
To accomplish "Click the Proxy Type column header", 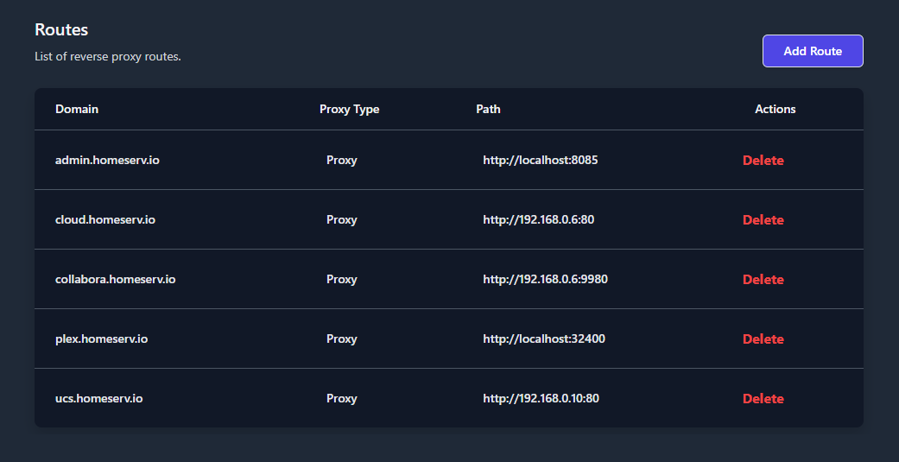I will tap(349, 110).
